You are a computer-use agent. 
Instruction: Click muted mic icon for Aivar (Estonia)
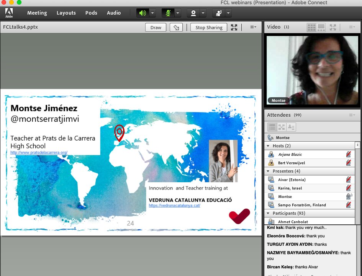coord(348,180)
